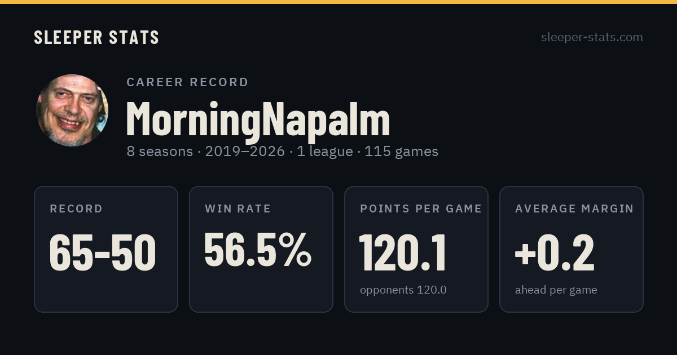Screen dimensions: 677x355
Task: Select the POINTS PER GAME card
Action: coord(416,249)
